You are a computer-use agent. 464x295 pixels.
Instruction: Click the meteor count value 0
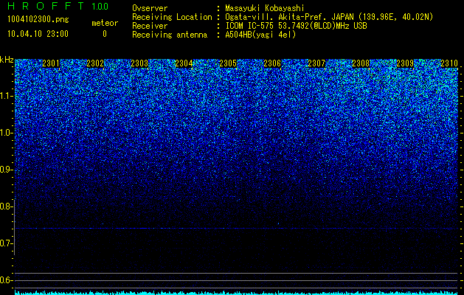[x=105, y=34]
